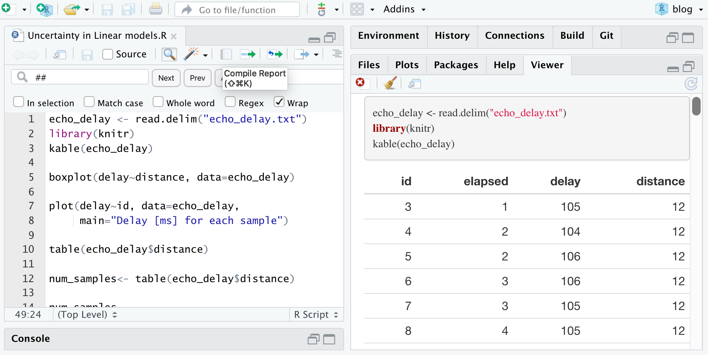This screenshot has height=355, width=708.
Task: Click the Viewer refresh icon
Action: tap(691, 84)
